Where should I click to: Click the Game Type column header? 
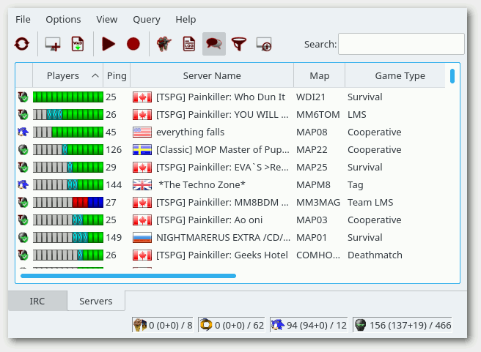(399, 75)
